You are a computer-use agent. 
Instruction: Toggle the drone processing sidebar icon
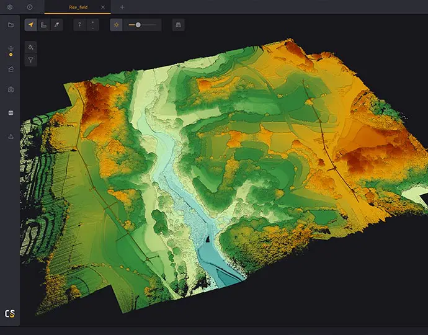click(11, 48)
